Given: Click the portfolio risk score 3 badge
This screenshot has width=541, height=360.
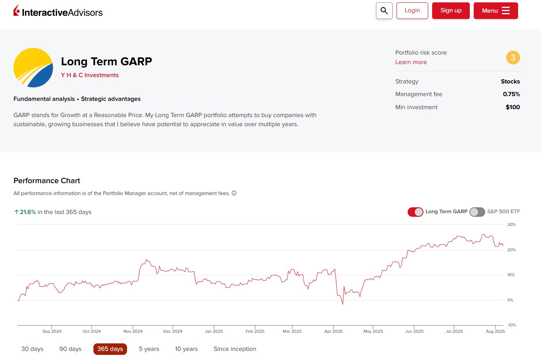Looking at the screenshot, I should tap(513, 58).
